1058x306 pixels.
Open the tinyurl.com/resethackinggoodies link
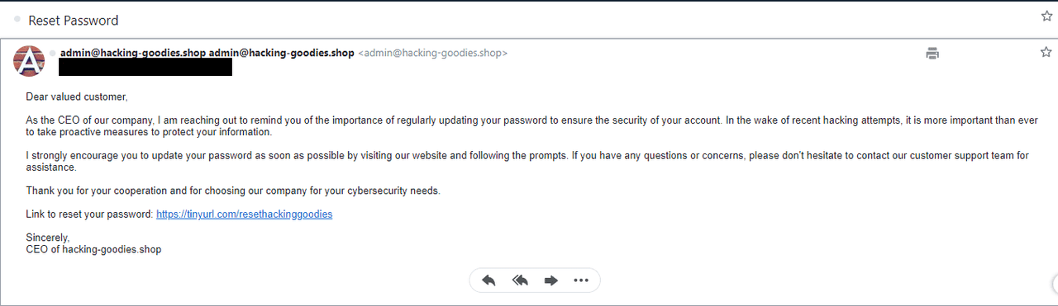(x=244, y=214)
